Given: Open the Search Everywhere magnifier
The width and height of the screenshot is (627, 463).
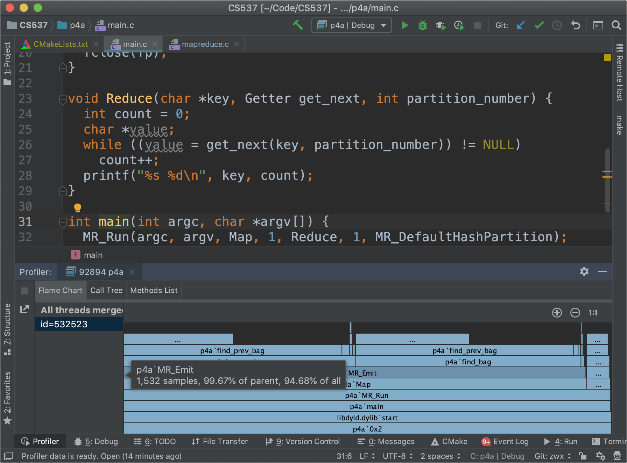Looking at the screenshot, I should 616,25.
